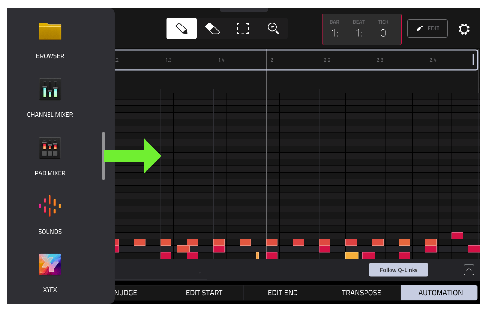Open the Pad Mixer
This screenshot has width=488, height=312.
[x=50, y=148]
